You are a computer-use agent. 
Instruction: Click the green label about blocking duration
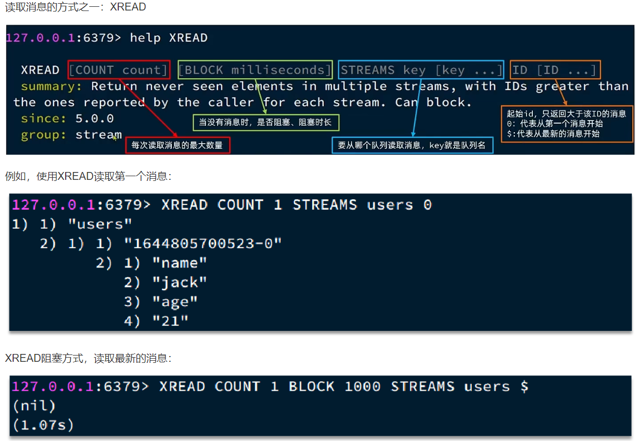click(266, 123)
